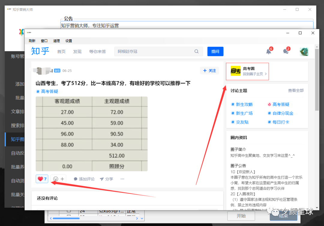This screenshot has height=226, width=324.
Task: Click the post date 06-25
Action: click(x=67, y=70)
